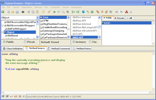
Task: Click the magnifying glass search icon
Action: (x=63, y=12)
